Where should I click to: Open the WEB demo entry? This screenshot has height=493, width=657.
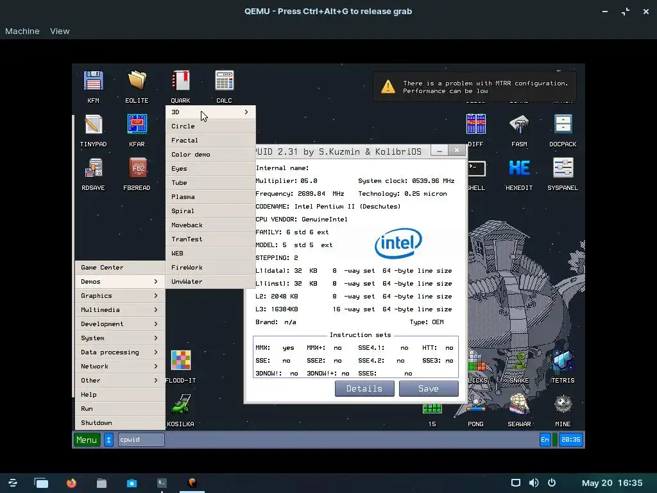[x=210, y=253]
